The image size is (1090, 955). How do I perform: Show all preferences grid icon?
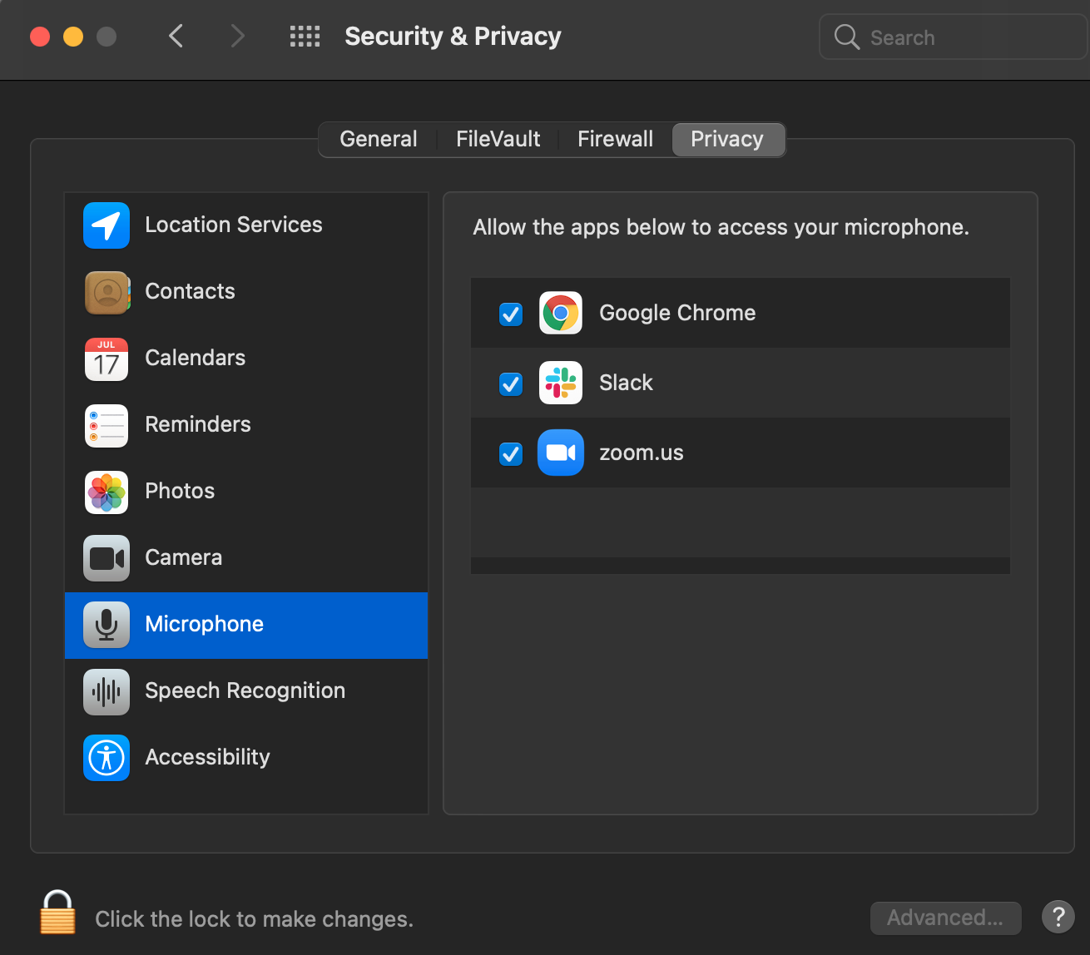tap(305, 37)
